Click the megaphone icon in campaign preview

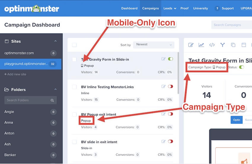(244, 161)
